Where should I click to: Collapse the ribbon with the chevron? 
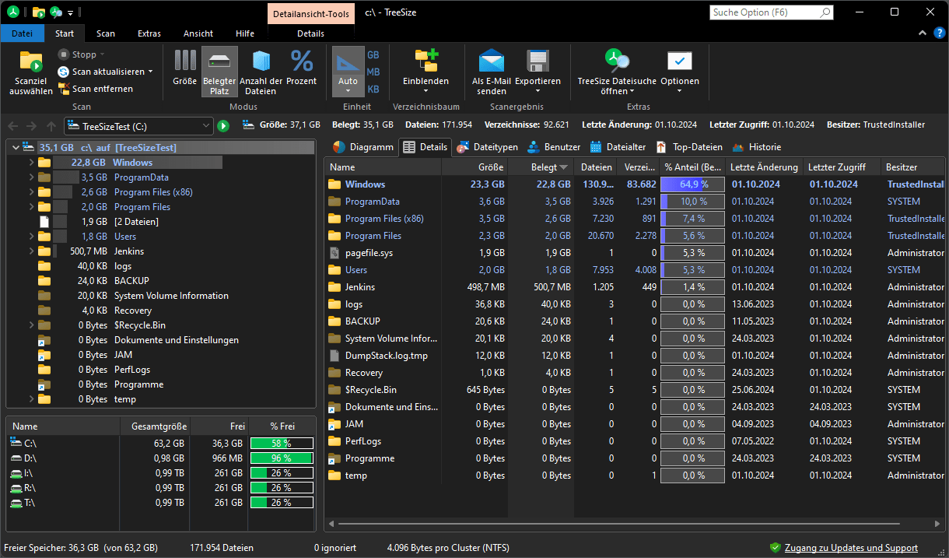(x=923, y=33)
